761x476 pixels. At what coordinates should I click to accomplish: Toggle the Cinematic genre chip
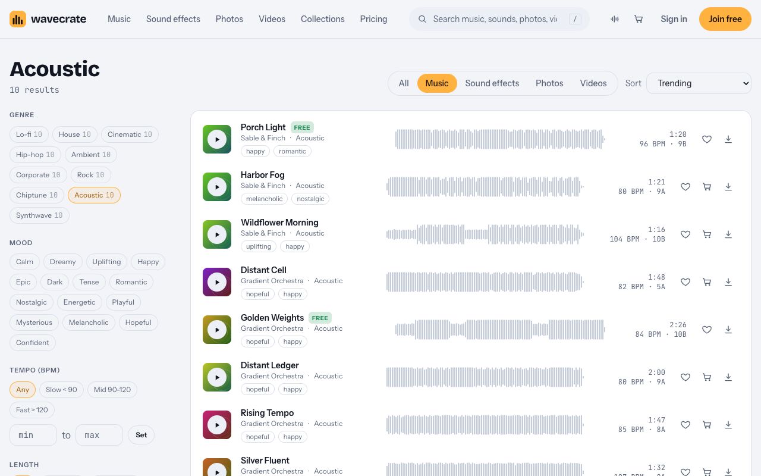pos(130,134)
